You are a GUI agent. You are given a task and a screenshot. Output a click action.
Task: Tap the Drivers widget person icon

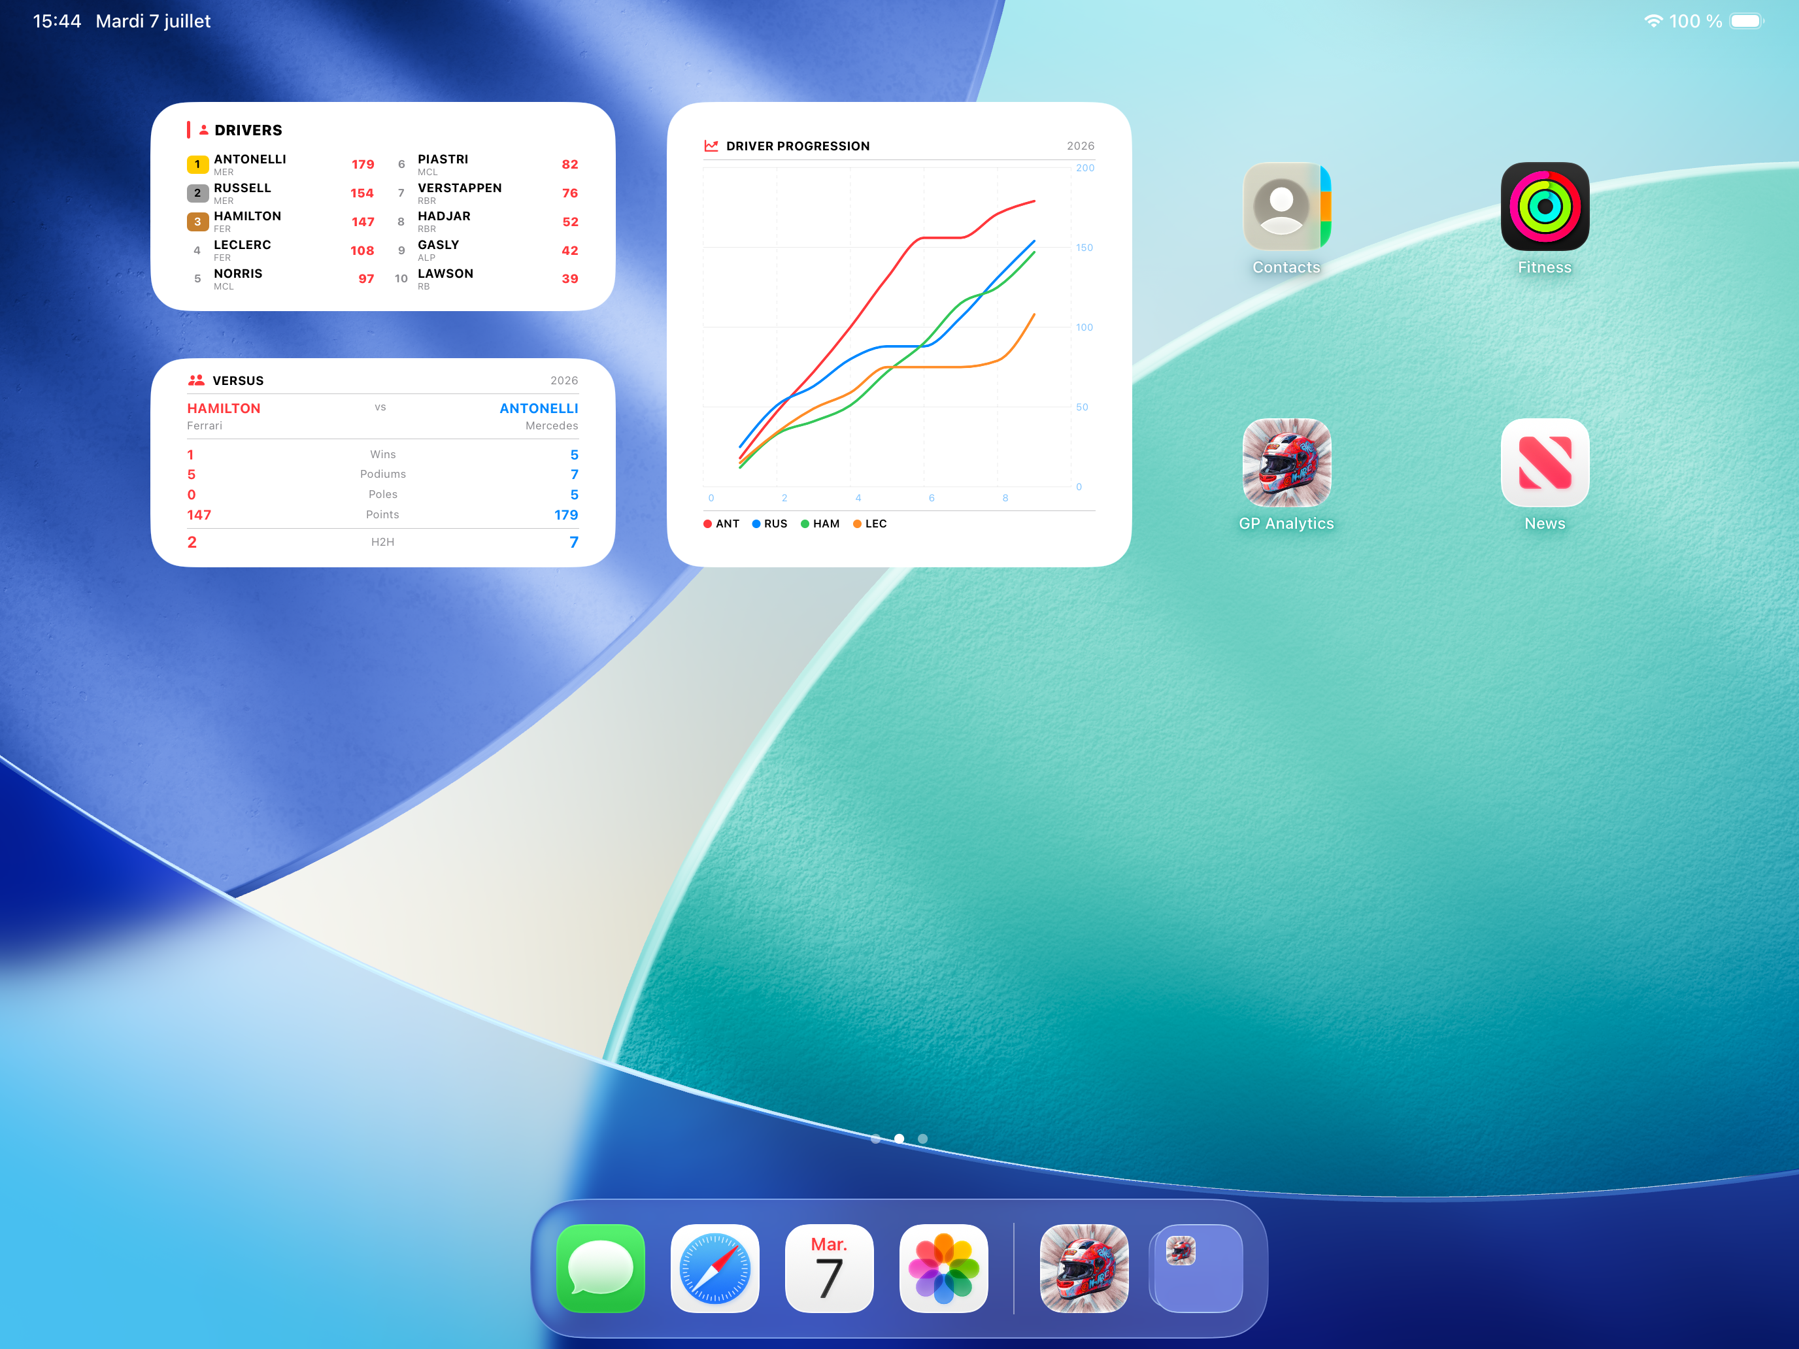(204, 130)
